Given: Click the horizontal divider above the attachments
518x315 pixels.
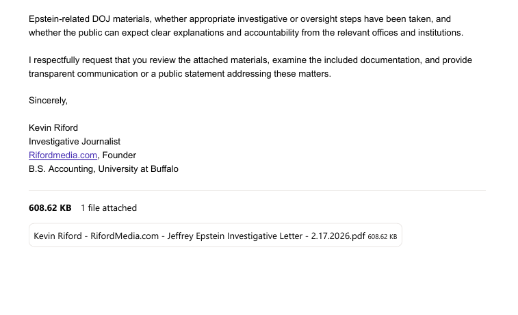Looking at the screenshot, I should point(257,190).
